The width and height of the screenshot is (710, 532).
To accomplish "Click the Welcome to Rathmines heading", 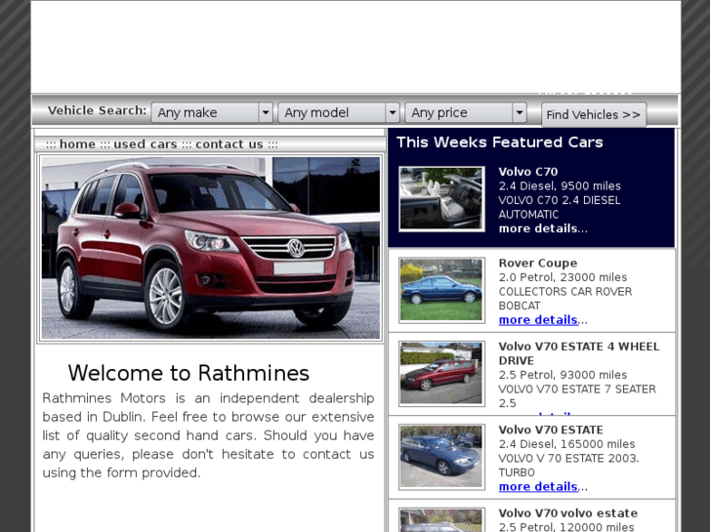I will [x=188, y=374].
